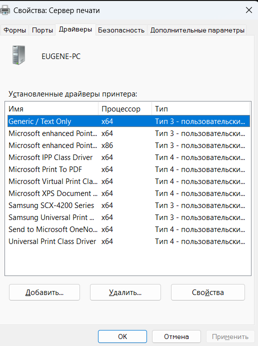Screen dimensions: 258x346
Task: Select Send to Microsoft OneNote driver
Action: point(128,229)
